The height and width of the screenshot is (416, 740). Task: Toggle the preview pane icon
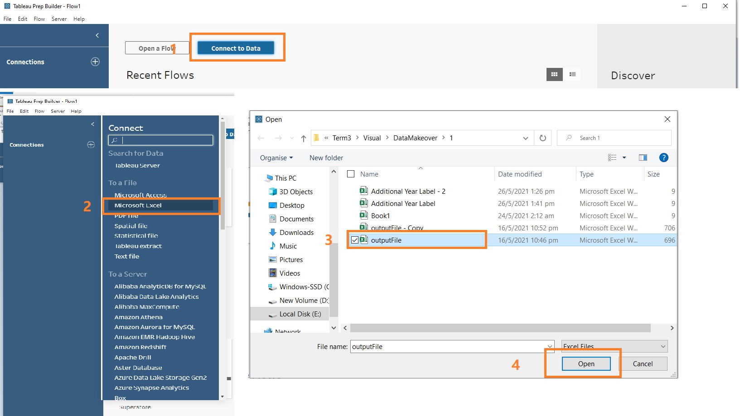point(643,158)
